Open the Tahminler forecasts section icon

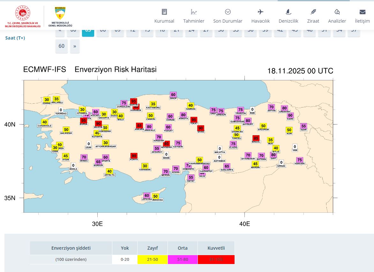(x=194, y=11)
